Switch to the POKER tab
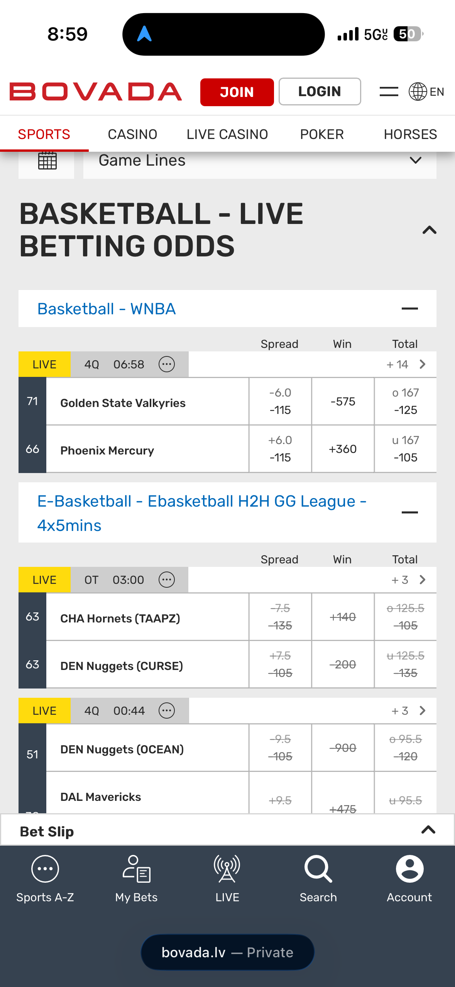 coord(322,134)
